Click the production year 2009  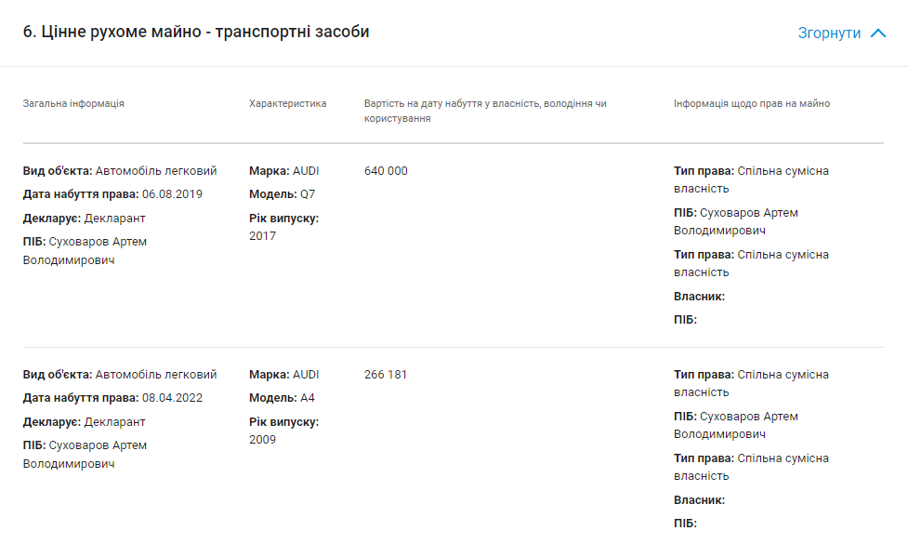[262, 440]
